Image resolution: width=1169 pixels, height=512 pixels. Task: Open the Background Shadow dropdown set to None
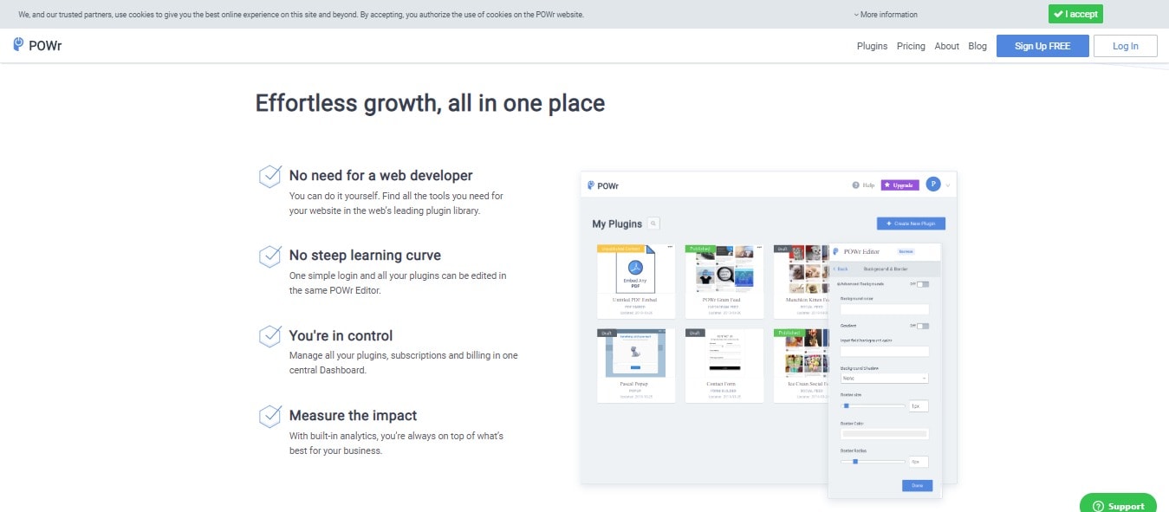pos(884,378)
